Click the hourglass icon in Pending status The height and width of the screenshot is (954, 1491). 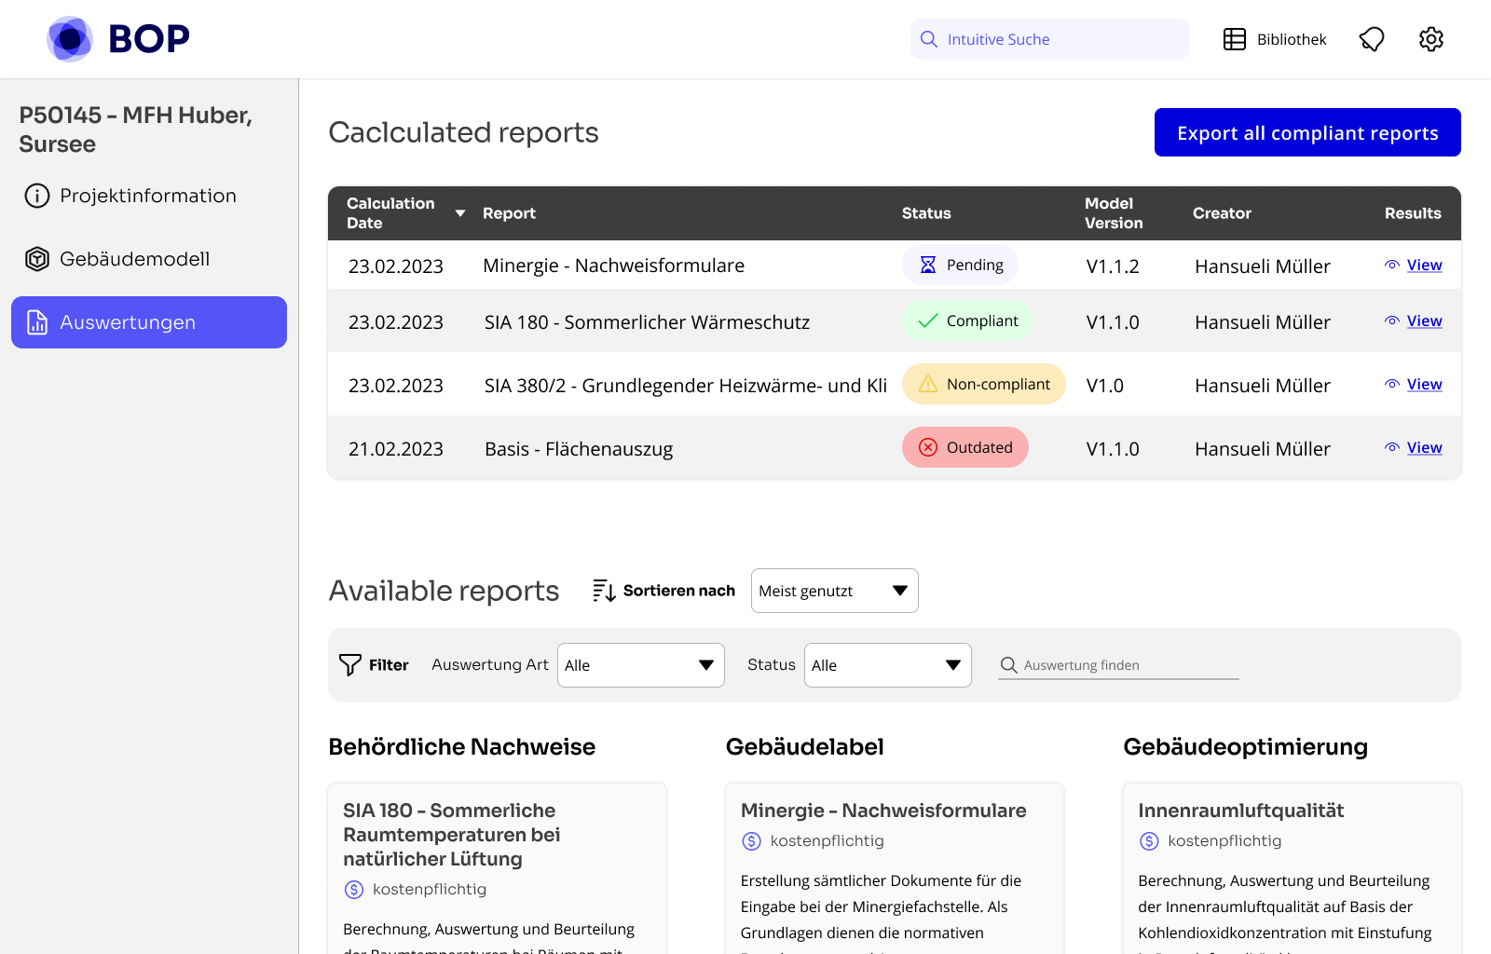click(928, 266)
